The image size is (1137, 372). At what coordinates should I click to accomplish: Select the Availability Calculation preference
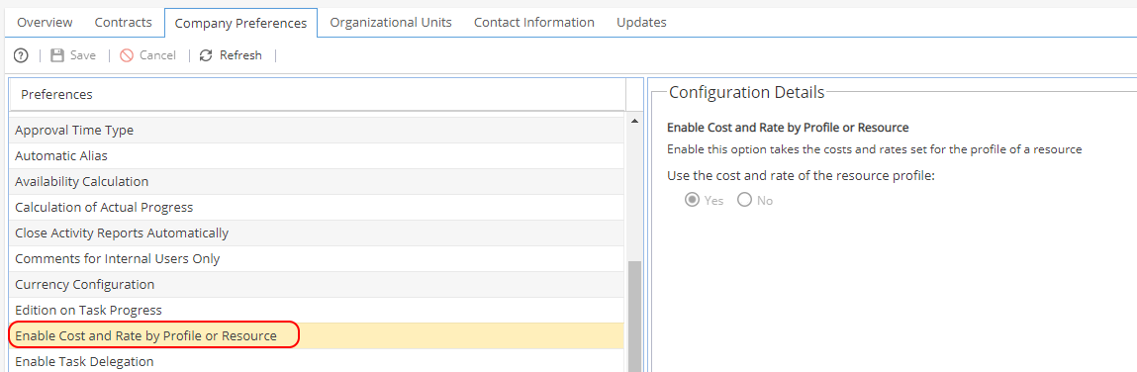coord(316,182)
